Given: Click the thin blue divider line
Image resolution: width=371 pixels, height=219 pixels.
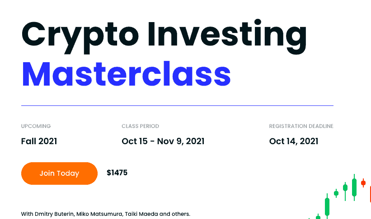Looking at the screenshot, I should coord(177,105).
